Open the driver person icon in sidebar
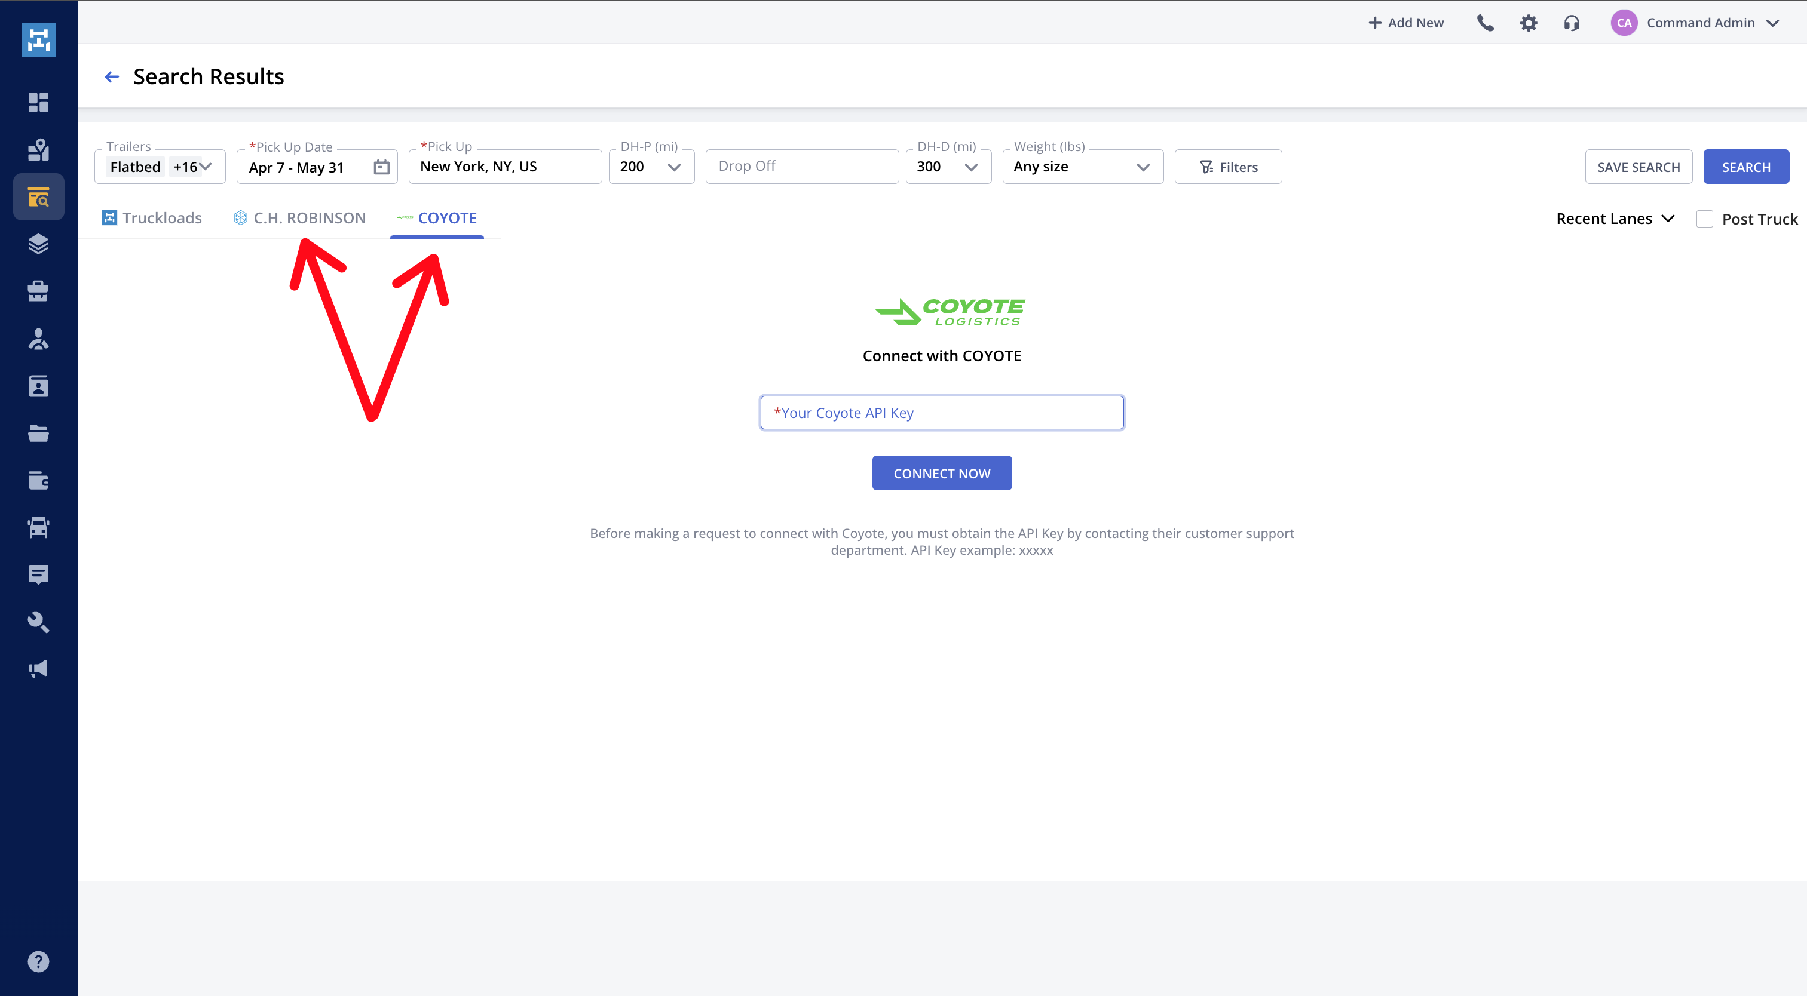The height and width of the screenshot is (996, 1807). pyautogui.click(x=39, y=339)
